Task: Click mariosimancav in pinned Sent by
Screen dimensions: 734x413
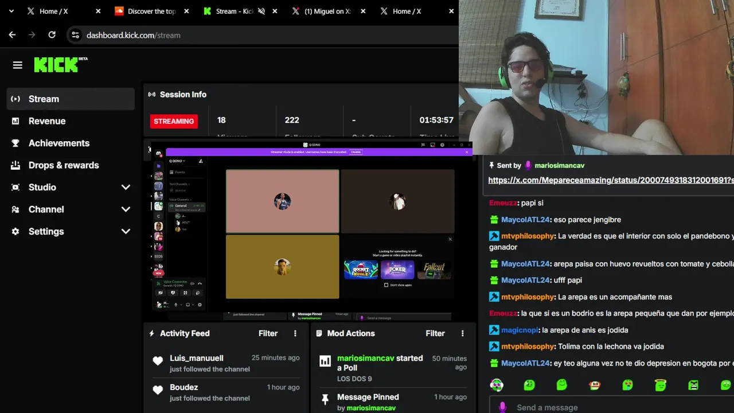Action: tap(559, 165)
